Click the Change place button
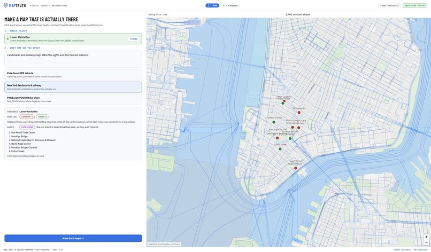Screen dimensions: 431x252 134,38
